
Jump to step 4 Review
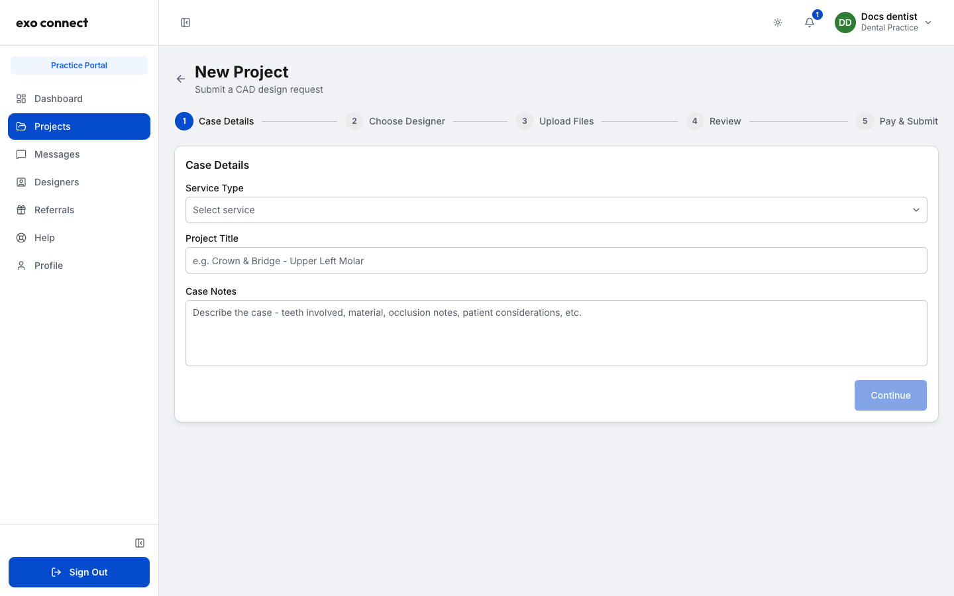[714, 121]
